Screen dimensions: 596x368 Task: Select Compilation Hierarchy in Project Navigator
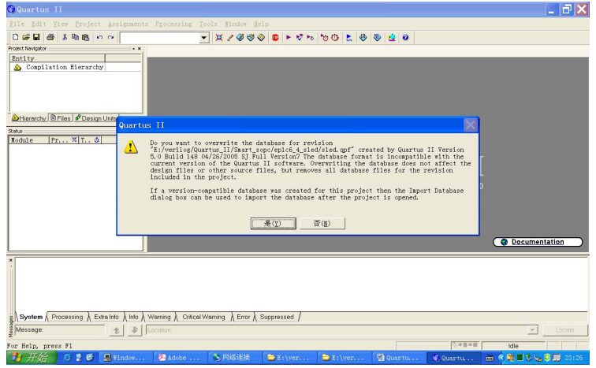[65, 67]
